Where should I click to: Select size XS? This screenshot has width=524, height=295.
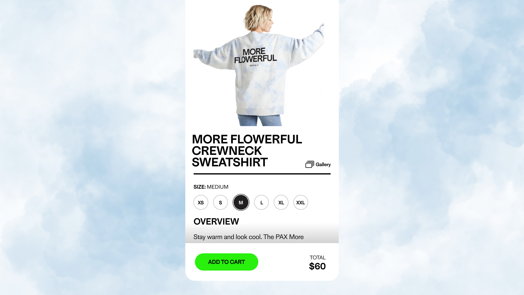pos(201,202)
